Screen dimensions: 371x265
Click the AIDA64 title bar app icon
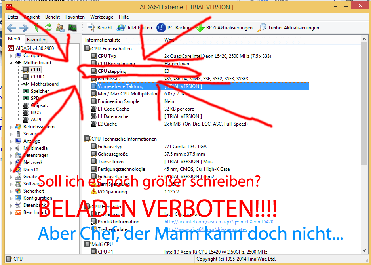pyautogui.click(x=9, y=7)
